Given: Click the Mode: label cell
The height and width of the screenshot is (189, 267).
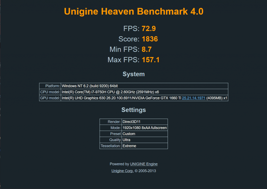Looking at the screenshot, I should pos(111,128).
